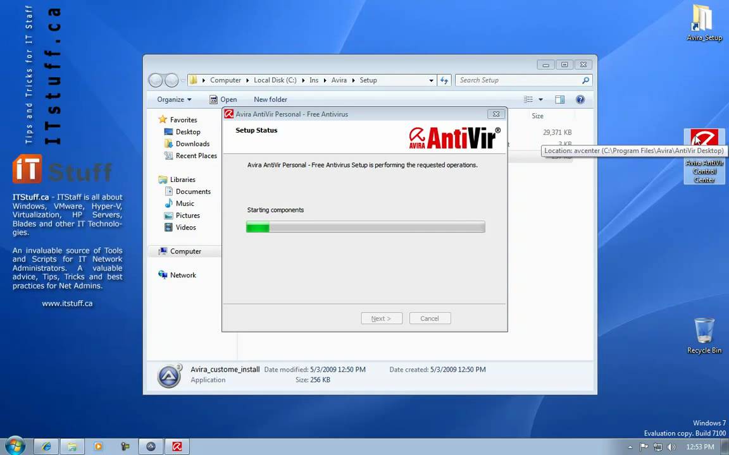The image size is (729, 455).
Task: Click the Cancel button in Avira setup
Action: (x=430, y=318)
